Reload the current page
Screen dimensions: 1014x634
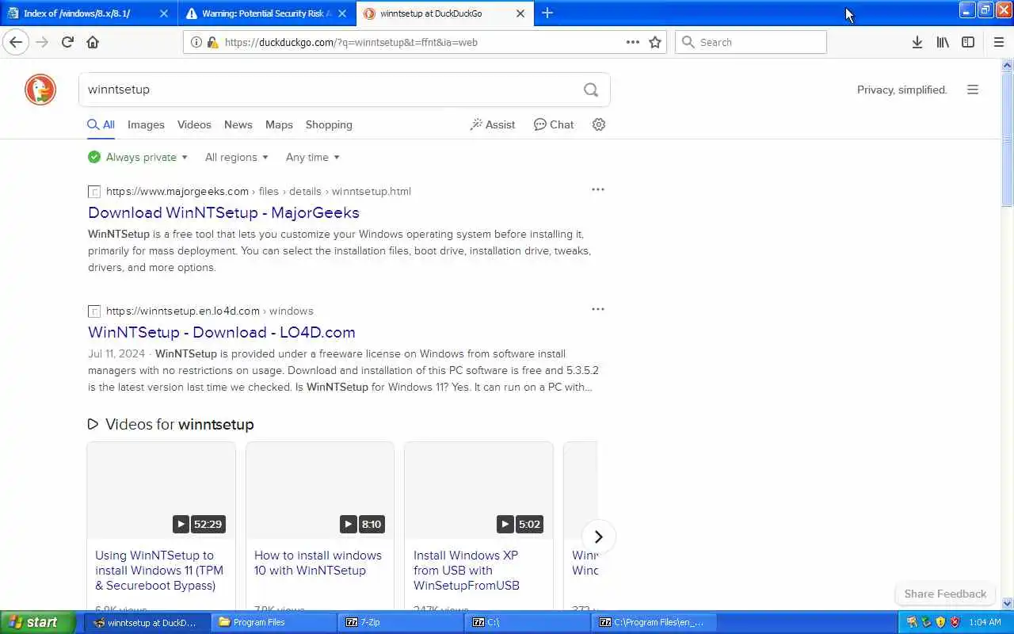[68, 42]
